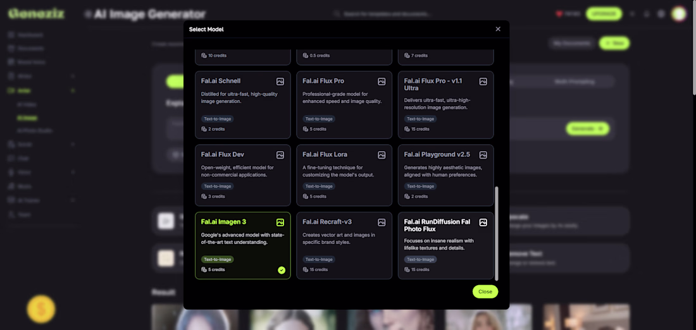696x330 pixels.
Task: Select the Fal.ai Playground v2.5 model
Action: click(445, 175)
